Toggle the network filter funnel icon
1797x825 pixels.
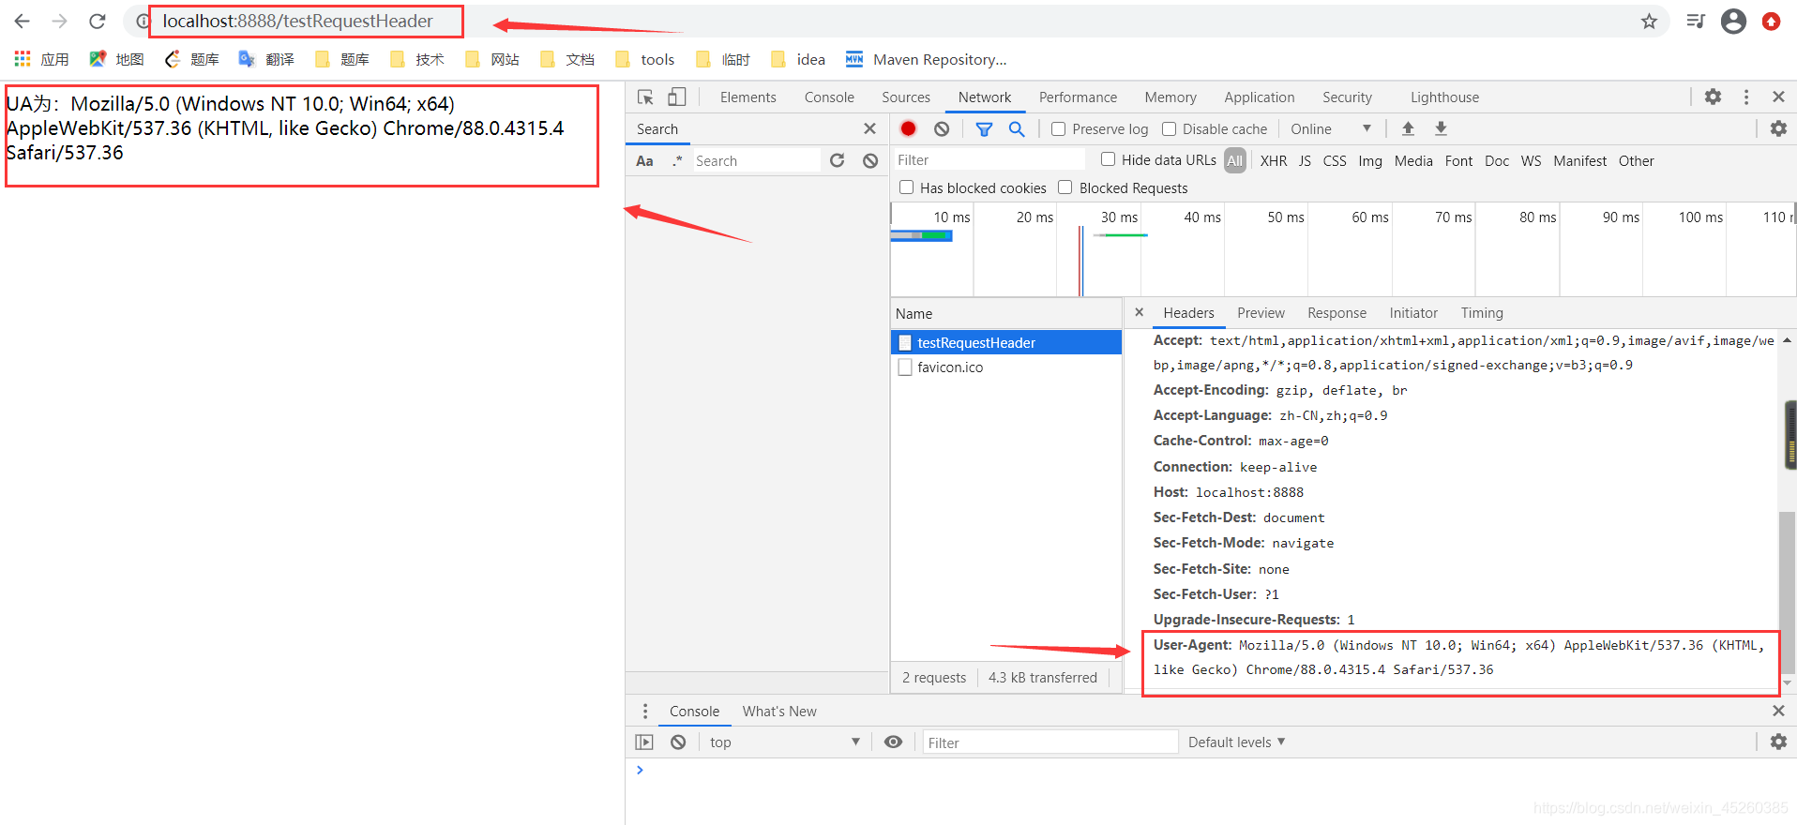(x=984, y=128)
